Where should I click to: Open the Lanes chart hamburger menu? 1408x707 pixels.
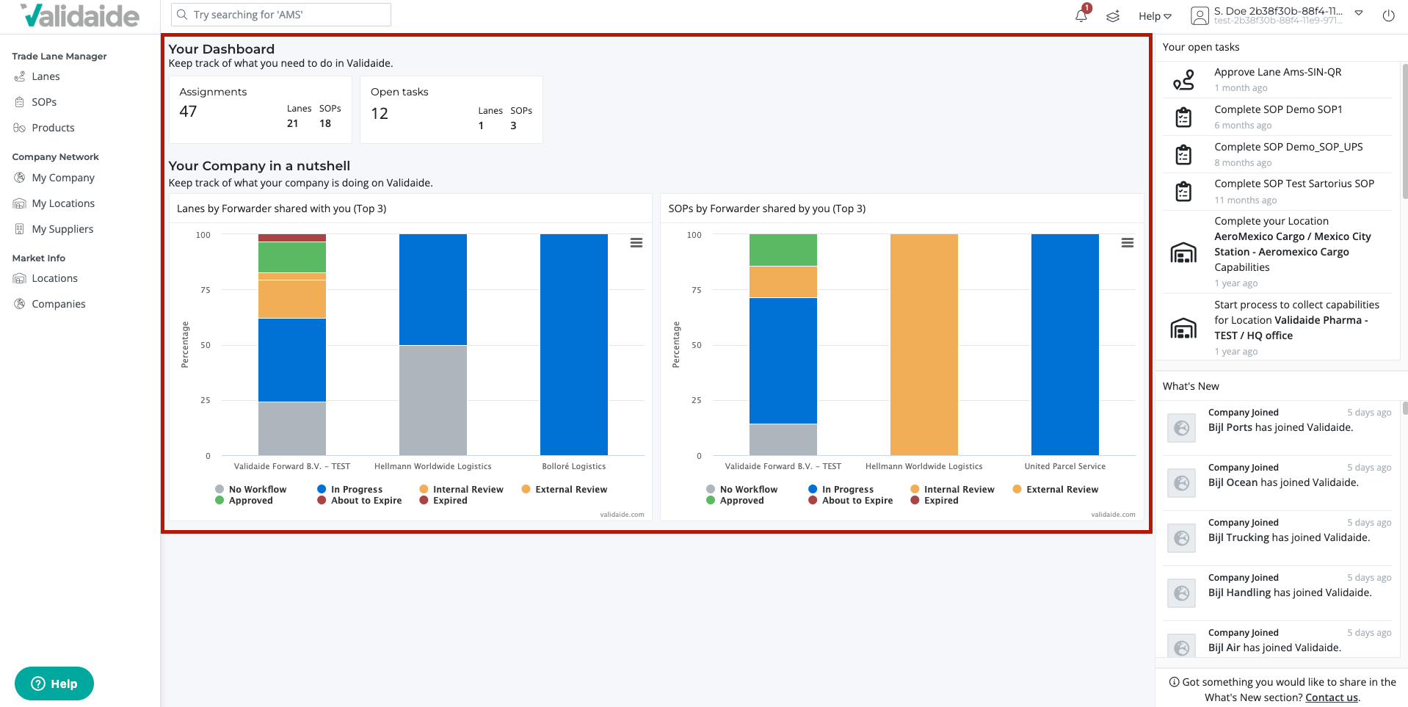[636, 243]
